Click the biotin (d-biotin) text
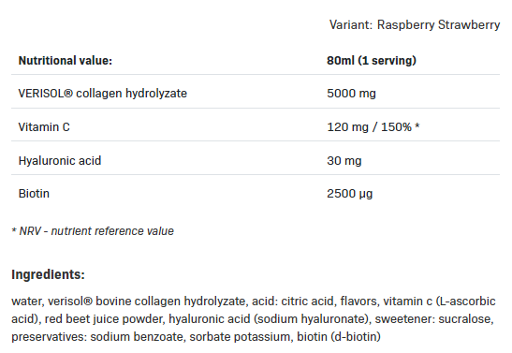512x353 pixels. pos(339,337)
